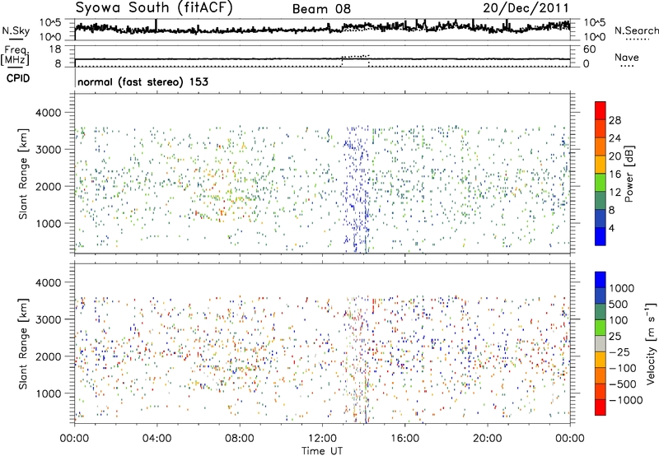Click the Nave dotted line legend sample

tap(627, 67)
